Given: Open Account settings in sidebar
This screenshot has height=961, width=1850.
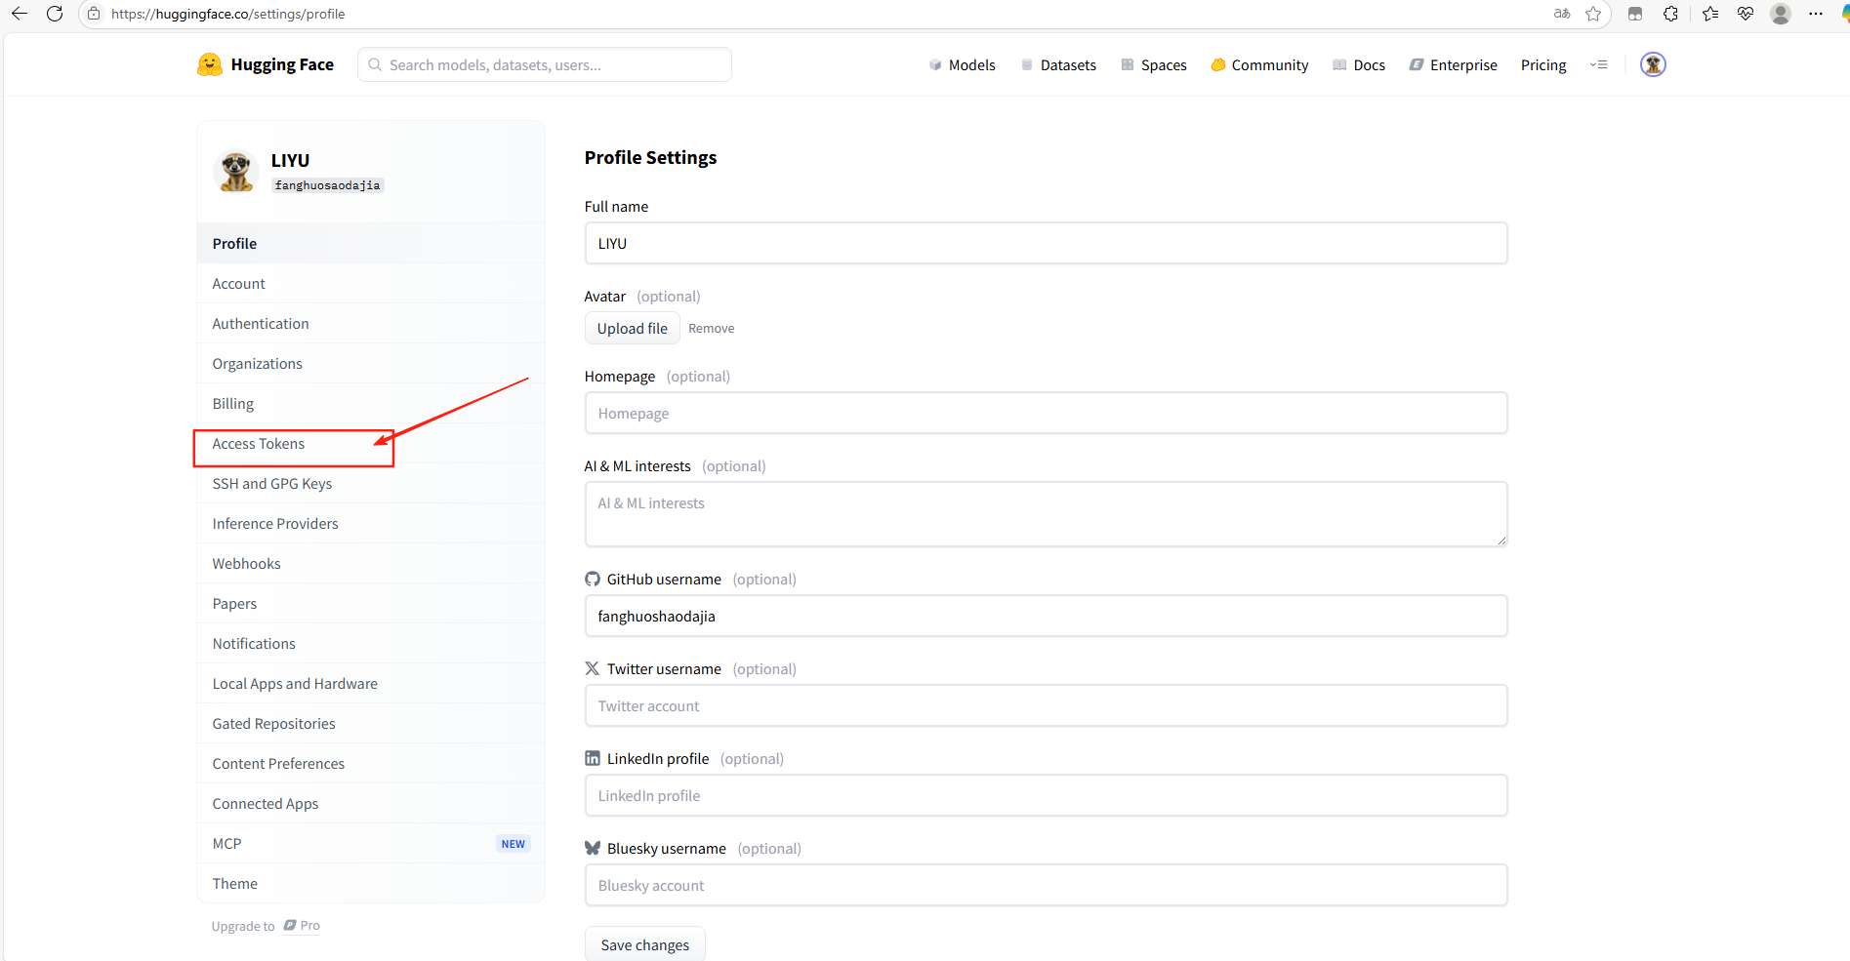Looking at the screenshot, I should coord(371,283).
